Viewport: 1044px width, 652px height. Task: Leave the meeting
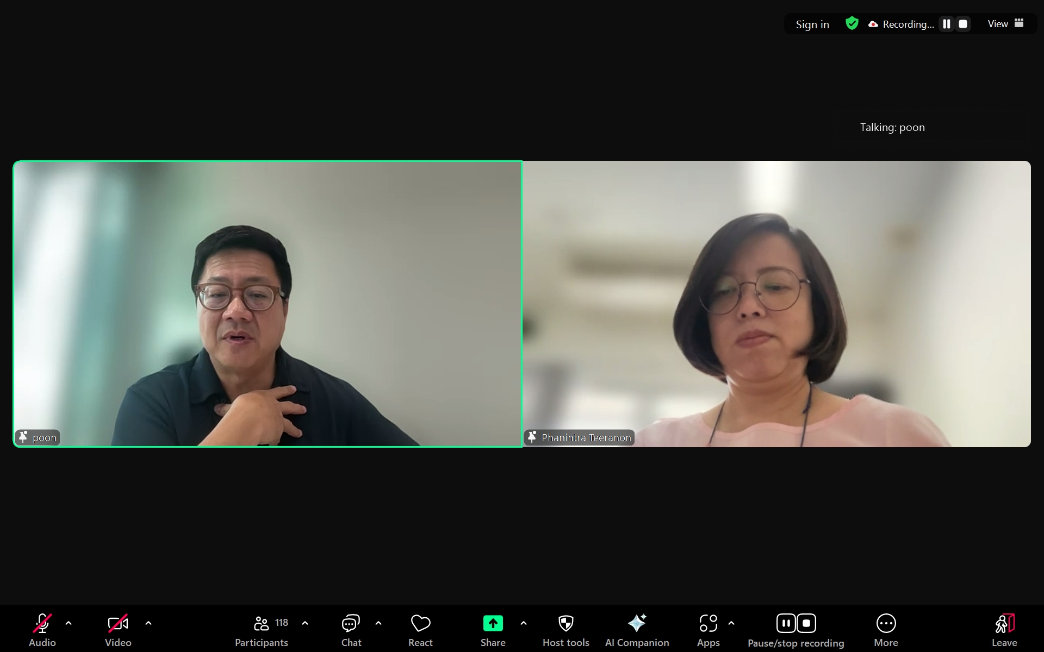click(x=1004, y=629)
